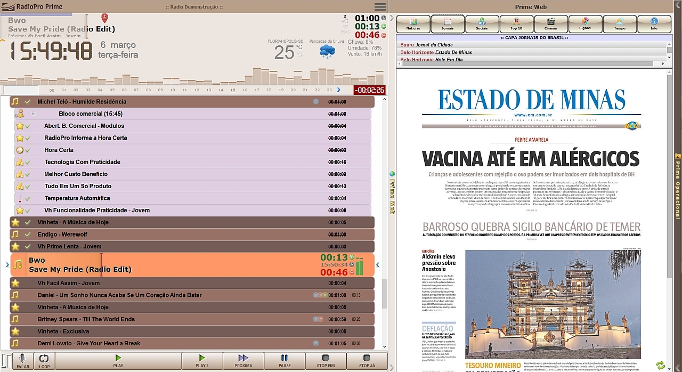Toggle checkmark on RadioPro Informa a Hora Certa
Viewport: 682px width, 372px height.
point(28,138)
